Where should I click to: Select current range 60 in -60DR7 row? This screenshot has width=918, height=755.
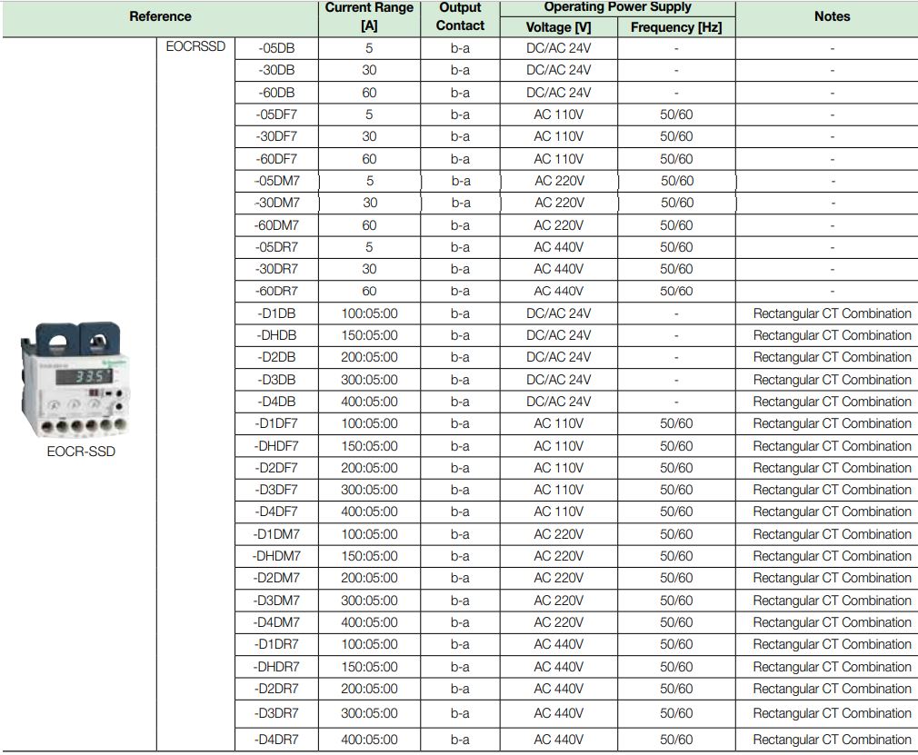(369, 291)
